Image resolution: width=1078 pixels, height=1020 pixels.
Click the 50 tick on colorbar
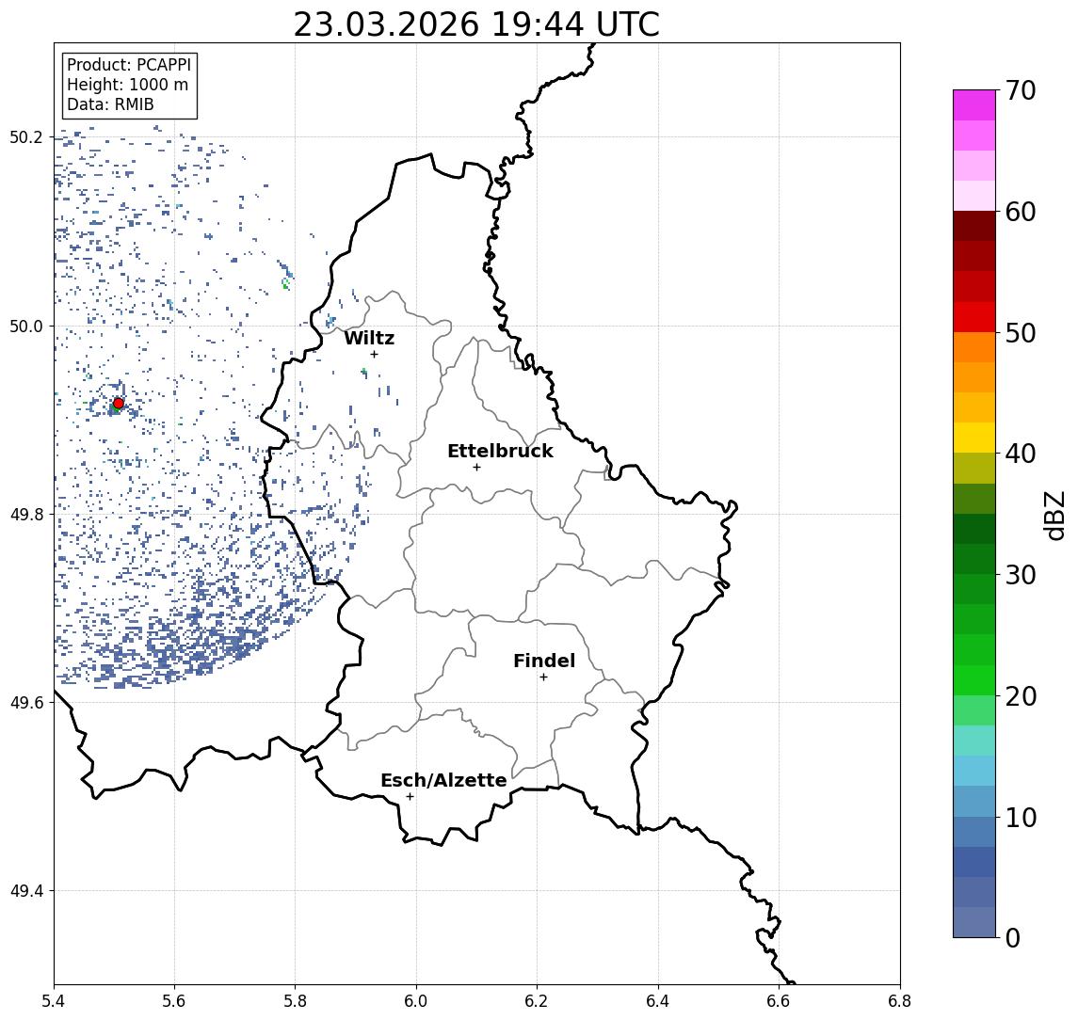1021,333
